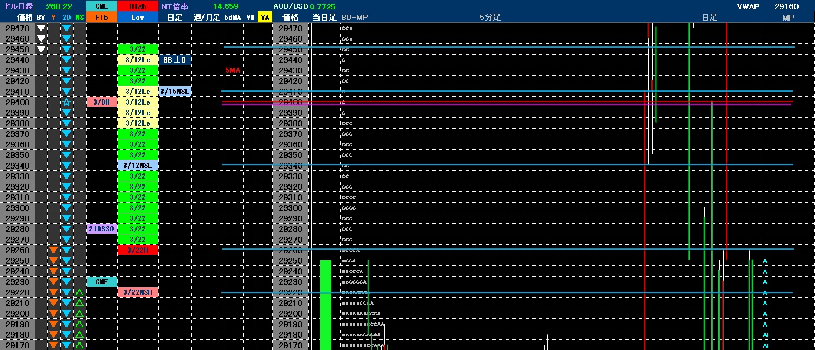Click the cyan down-triangle in the 29410 row

[66, 91]
